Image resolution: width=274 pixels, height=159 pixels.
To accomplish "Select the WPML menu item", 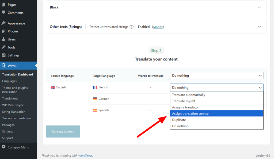I will 18,66.
